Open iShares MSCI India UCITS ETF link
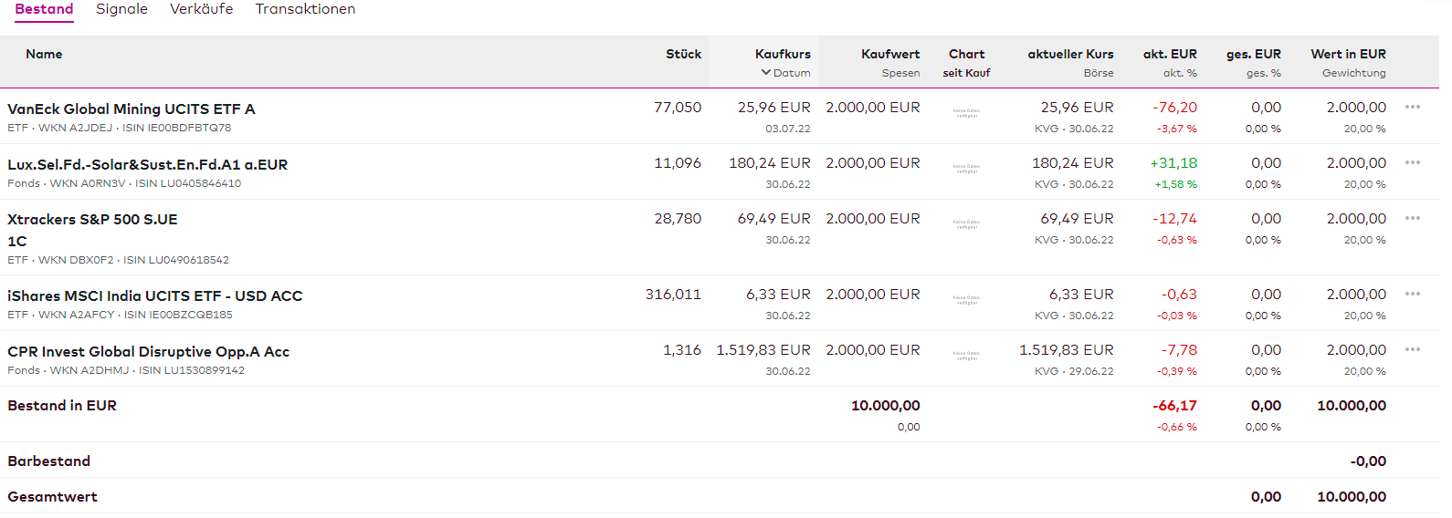The width and height of the screenshot is (1452, 518). (x=154, y=296)
